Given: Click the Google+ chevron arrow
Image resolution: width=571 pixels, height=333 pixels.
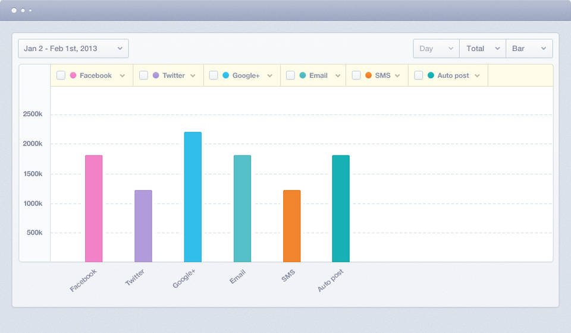Looking at the screenshot, I should pos(269,76).
